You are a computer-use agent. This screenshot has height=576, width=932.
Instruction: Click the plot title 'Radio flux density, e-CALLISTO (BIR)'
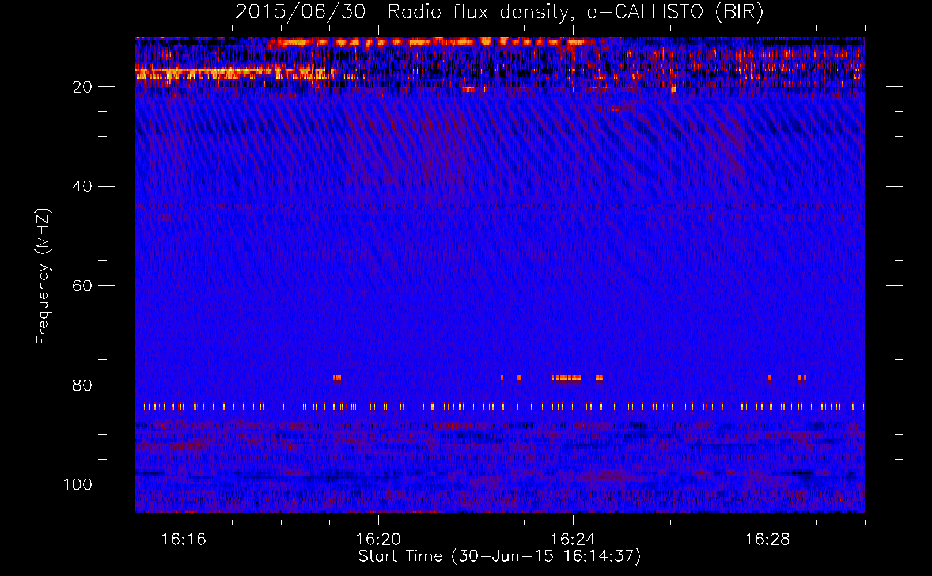[x=575, y=12]
